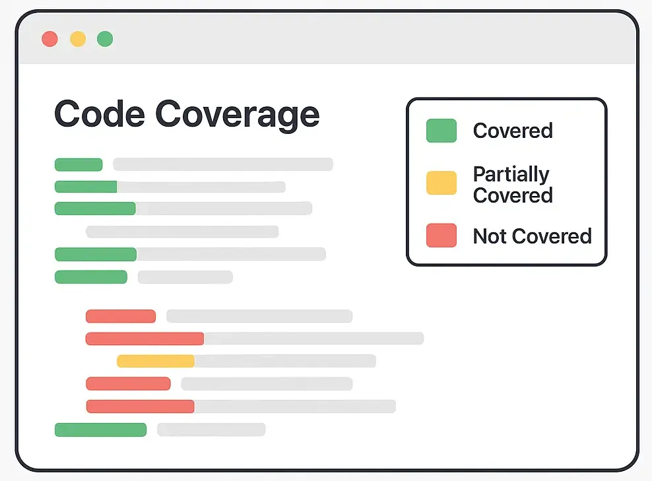
Task: Click the final green bar ending the code listing
Action: [100, 430]
